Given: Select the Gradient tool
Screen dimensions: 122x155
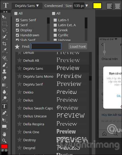Looking at the screenshot, I should [4, 85].
